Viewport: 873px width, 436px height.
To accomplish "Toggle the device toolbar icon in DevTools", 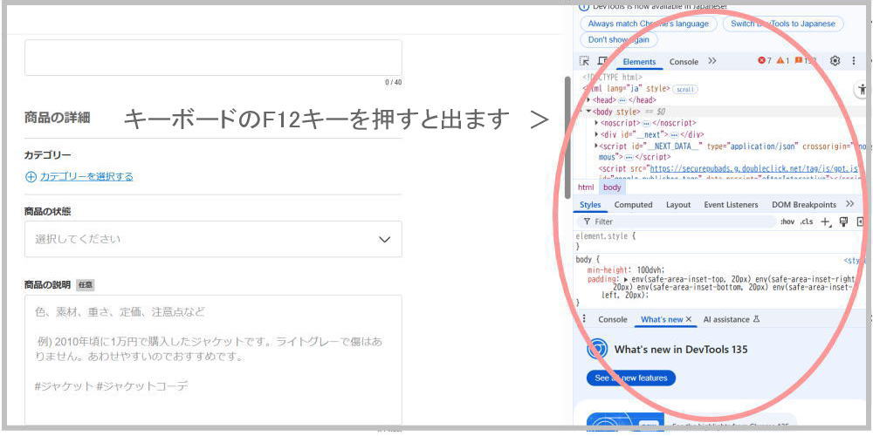I will (603, 61).
